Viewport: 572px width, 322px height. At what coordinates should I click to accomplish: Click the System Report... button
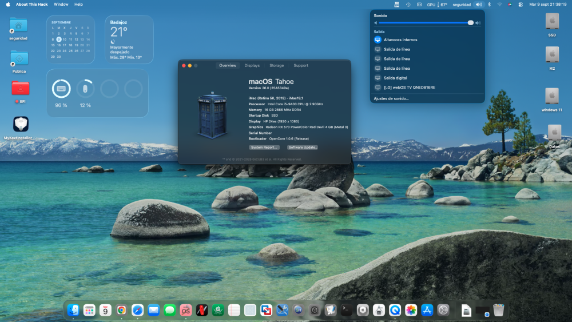click(264, 148)
